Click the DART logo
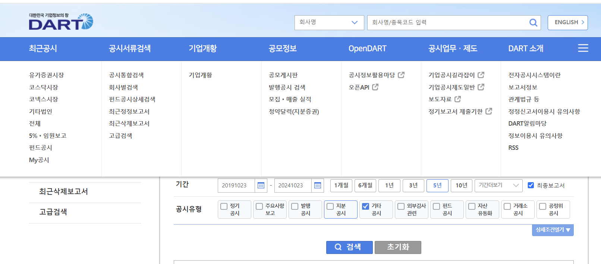601x264 pixels. (x=61, y=22)
